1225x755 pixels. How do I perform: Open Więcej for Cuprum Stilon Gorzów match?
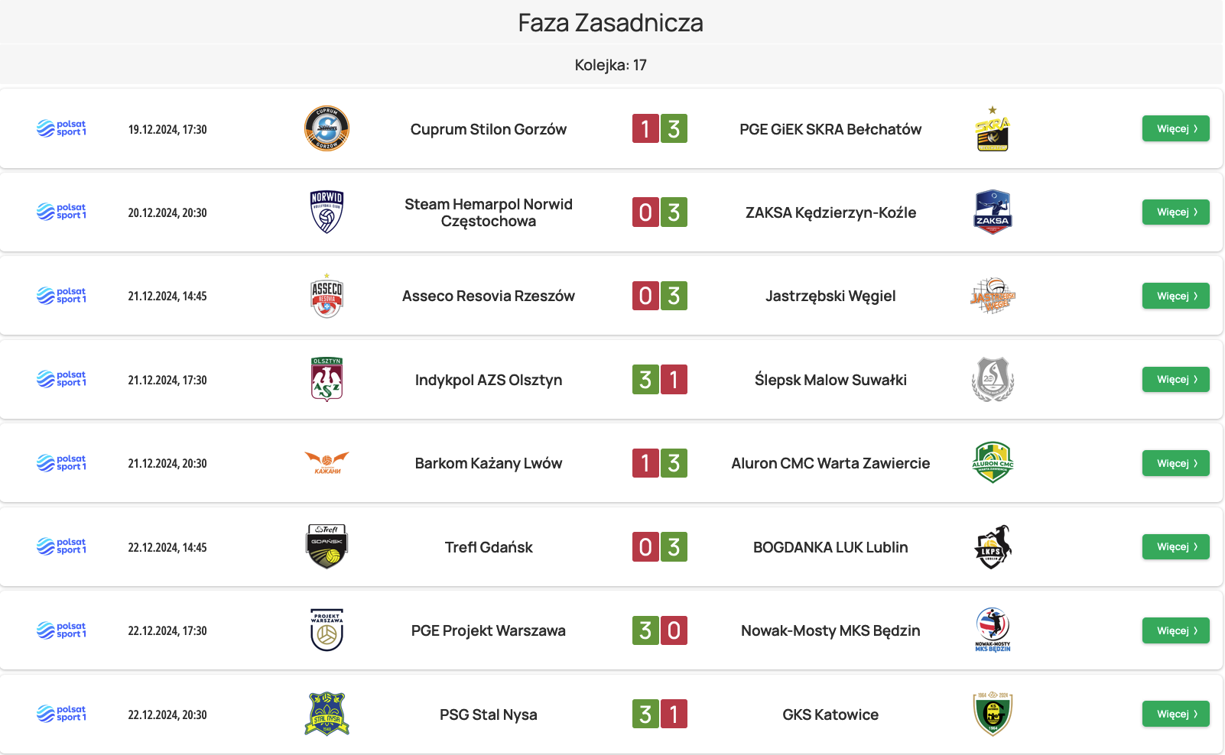click(1175, 128)
